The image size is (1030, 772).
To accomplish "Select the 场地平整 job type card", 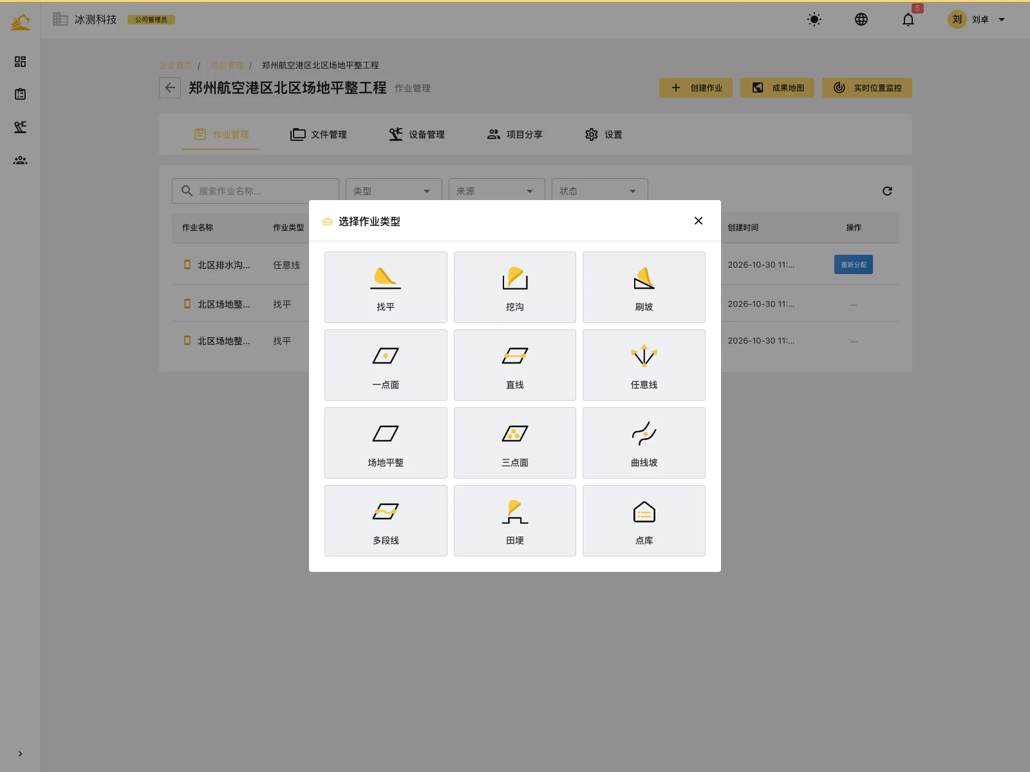I will (386, 443).
